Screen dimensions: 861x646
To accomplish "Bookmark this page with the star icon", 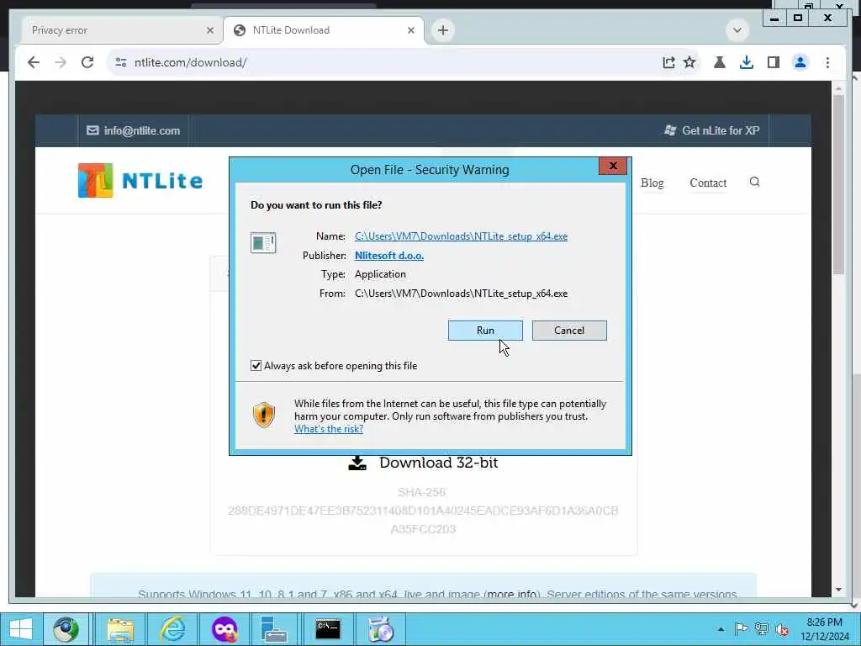I will click(x=689, y=62).
